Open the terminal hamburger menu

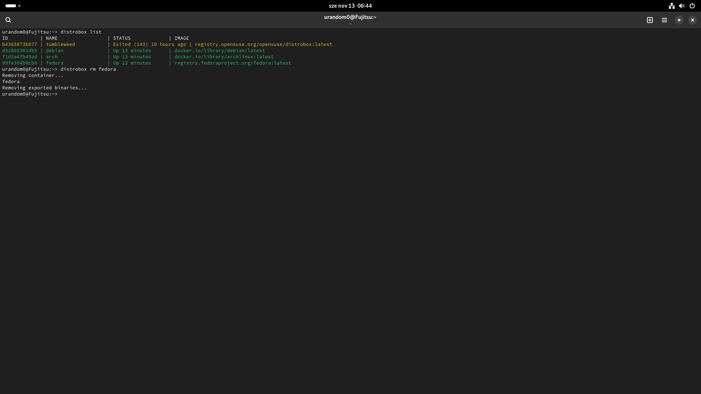pyautogui.click(x=664, y=20)
